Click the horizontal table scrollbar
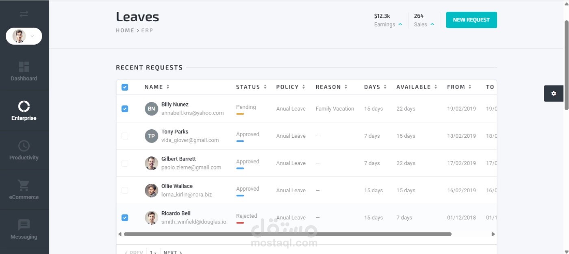569x254 pixels. pyautogui.click(x=287, y=234)
